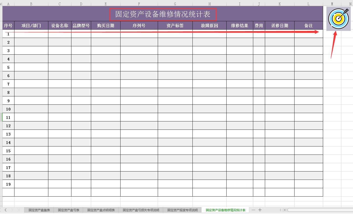Open the 固定资产盘亏表 sheet tab

[x=68, y=210]
